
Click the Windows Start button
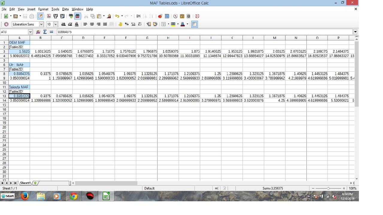pos(8,196)
